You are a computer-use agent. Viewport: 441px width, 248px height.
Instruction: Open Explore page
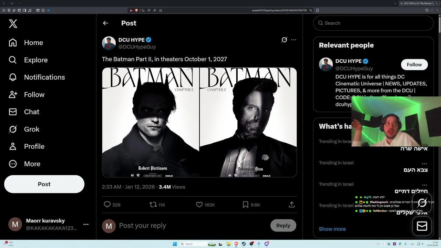[x=28, y=60]
